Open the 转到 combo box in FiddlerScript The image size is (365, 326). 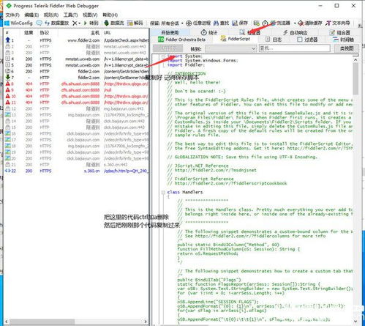(230, 48)
